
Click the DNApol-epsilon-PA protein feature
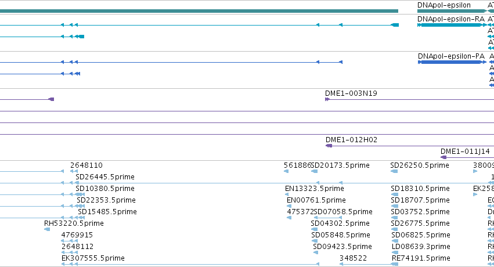click(452, 62)
